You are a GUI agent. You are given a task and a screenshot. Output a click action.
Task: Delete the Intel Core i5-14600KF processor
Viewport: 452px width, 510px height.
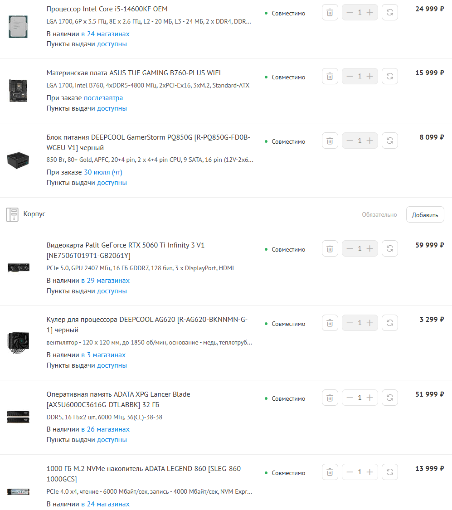(x=330, y=12)
